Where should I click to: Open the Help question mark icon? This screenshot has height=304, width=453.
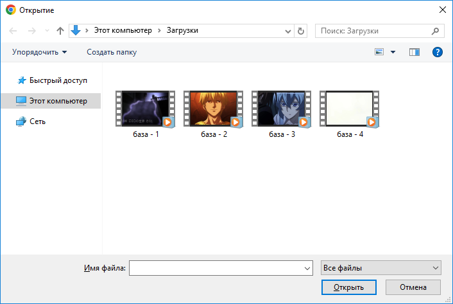click(x=438, y=52)
